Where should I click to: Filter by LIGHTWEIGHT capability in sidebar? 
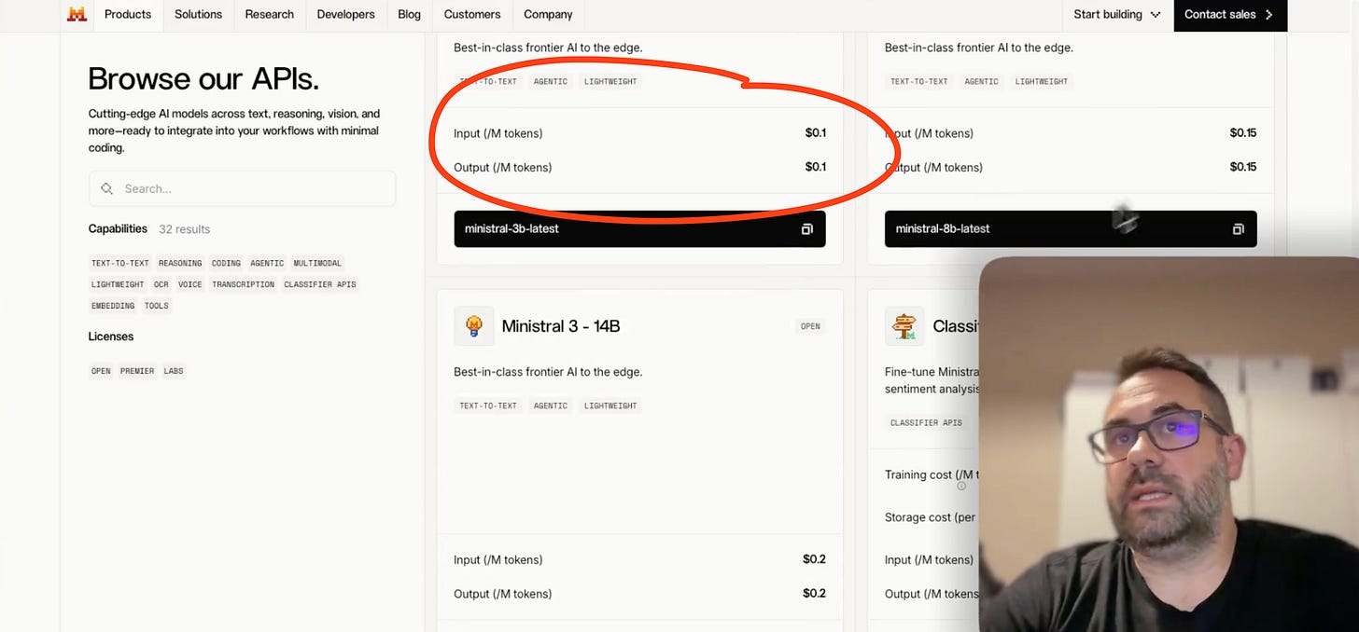pos(118,284)
